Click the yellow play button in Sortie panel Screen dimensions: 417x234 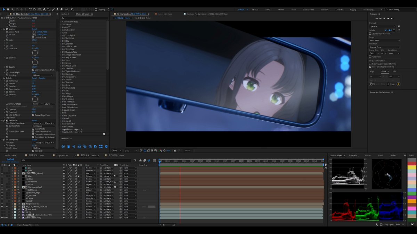click(398, 84)
